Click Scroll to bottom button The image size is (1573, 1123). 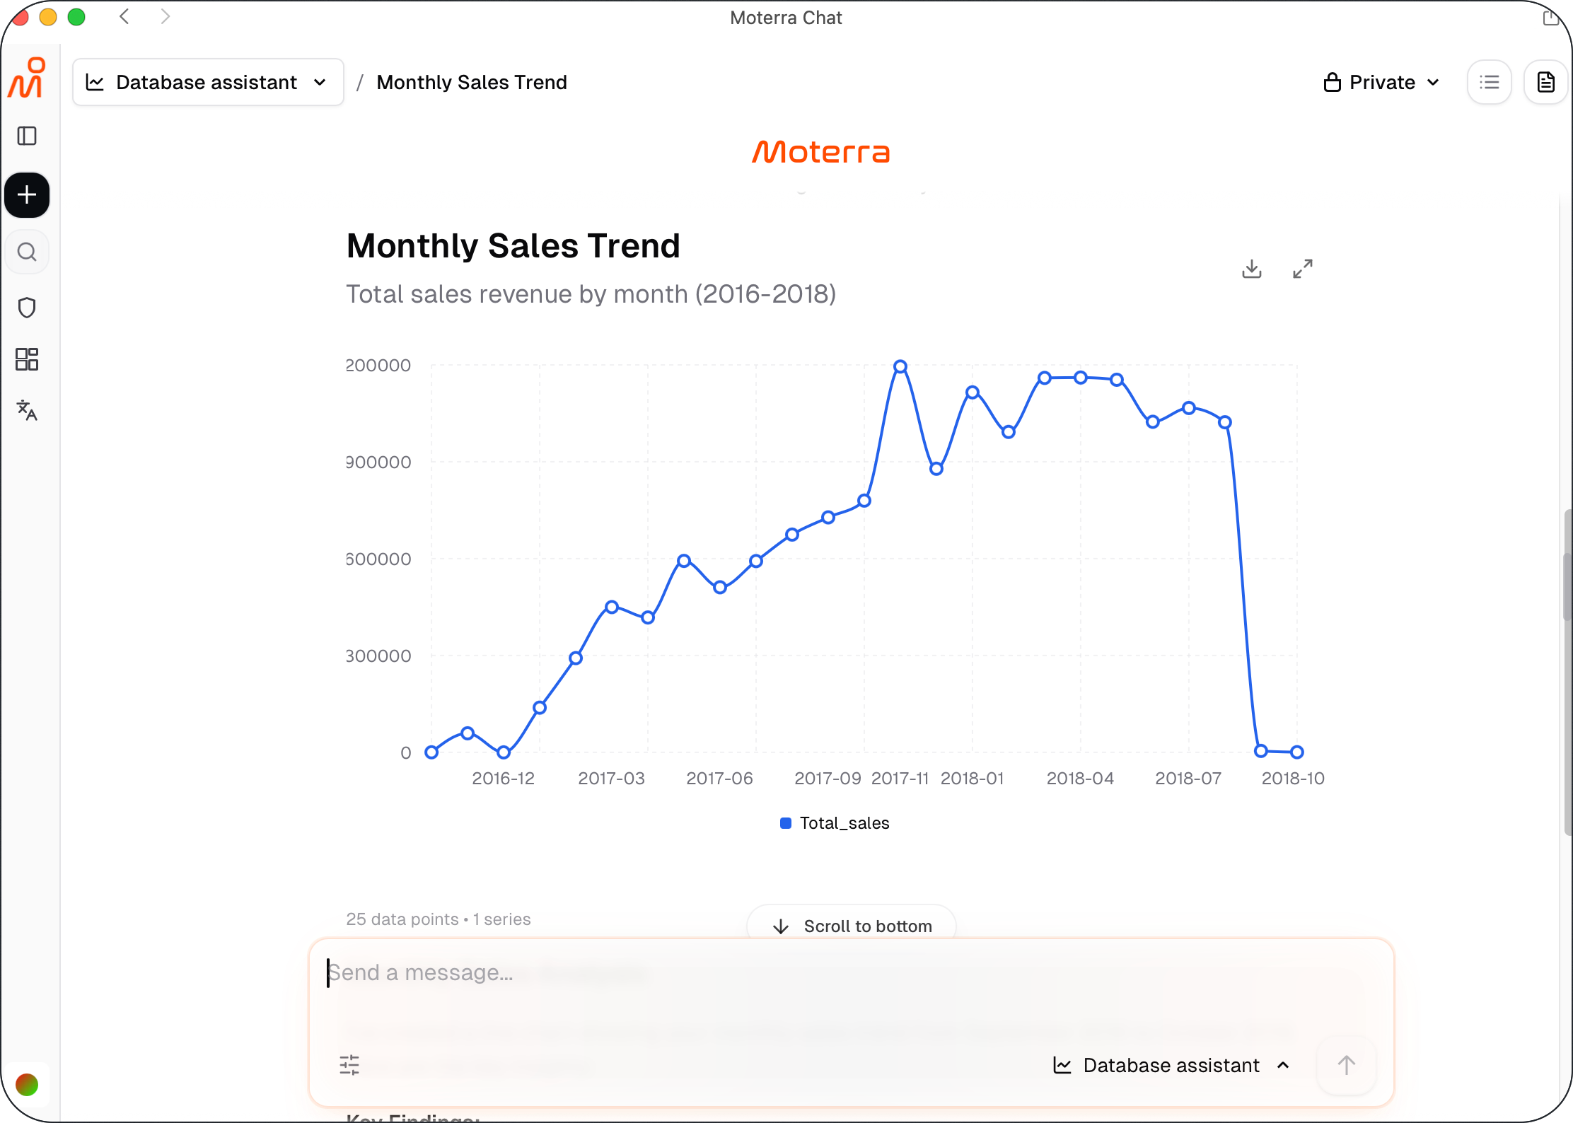(x=852, y=926)
